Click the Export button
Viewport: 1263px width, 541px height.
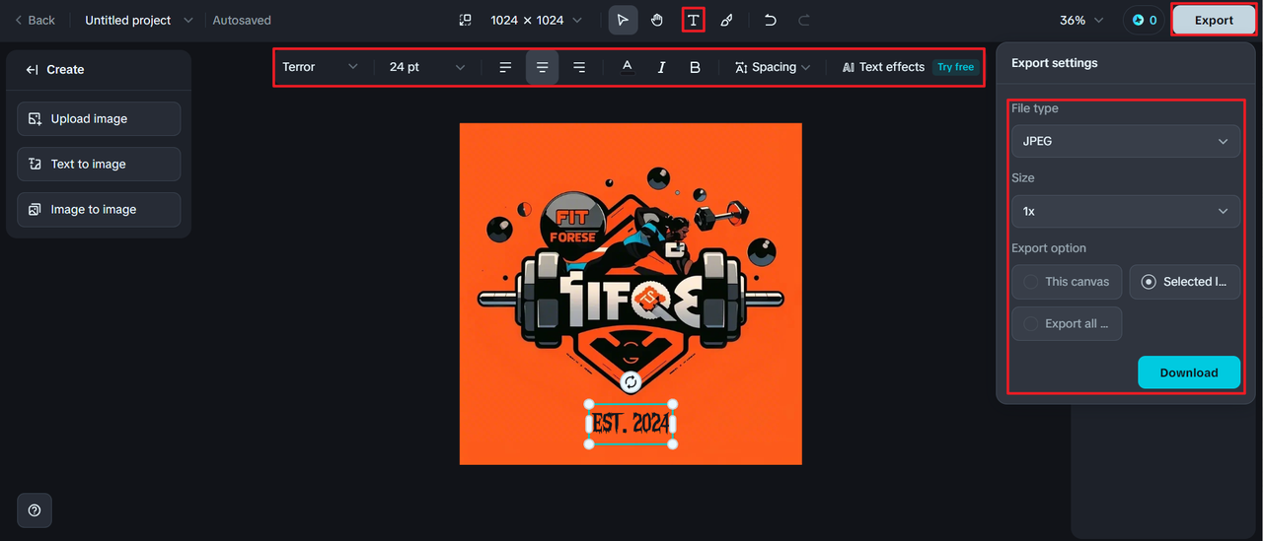click(1214, 20)
